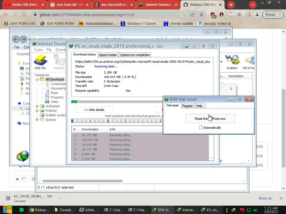Reload the page in Chrome

[24, 14]
